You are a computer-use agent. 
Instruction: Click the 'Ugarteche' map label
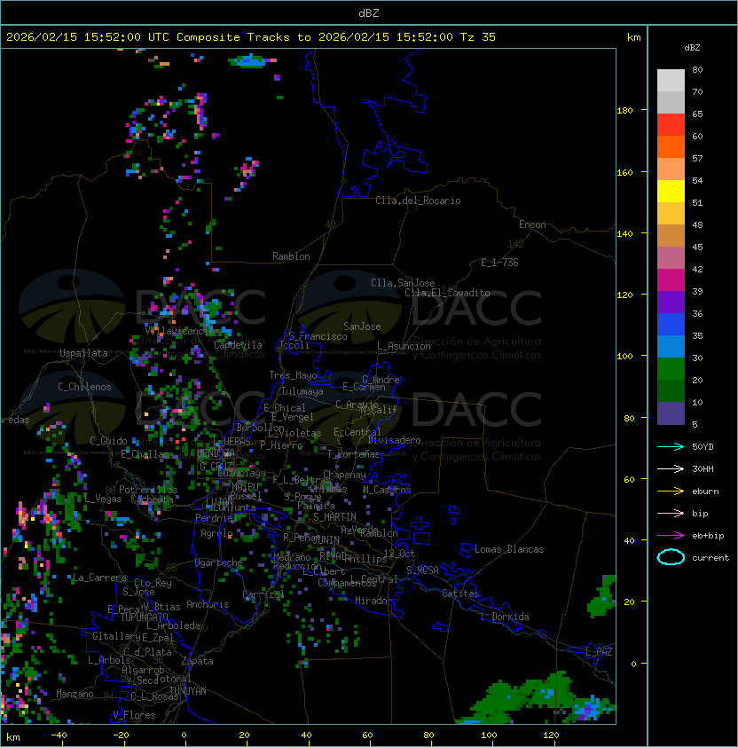point(219,562)
